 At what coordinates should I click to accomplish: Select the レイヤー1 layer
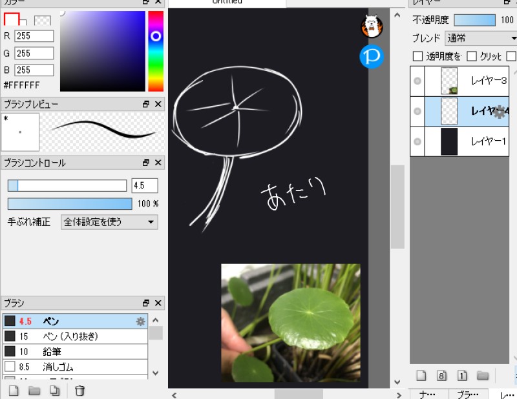click(x=459, y=141)
